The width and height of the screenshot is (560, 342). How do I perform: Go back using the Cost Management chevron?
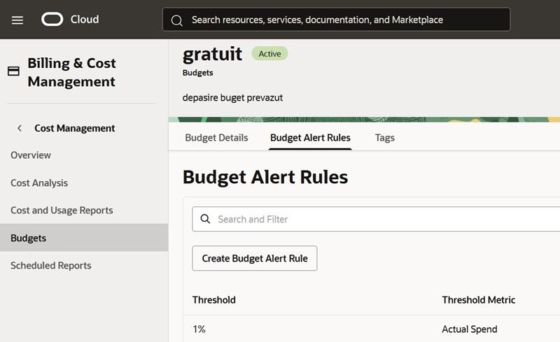tap(20, 128)
